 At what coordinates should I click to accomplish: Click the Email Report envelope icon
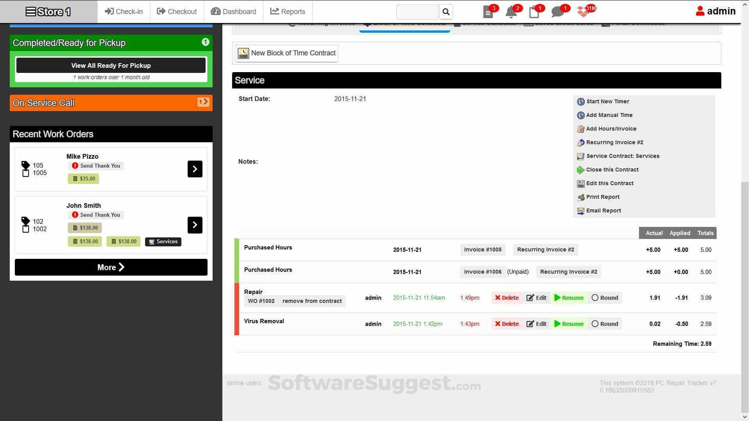point(581,210)
